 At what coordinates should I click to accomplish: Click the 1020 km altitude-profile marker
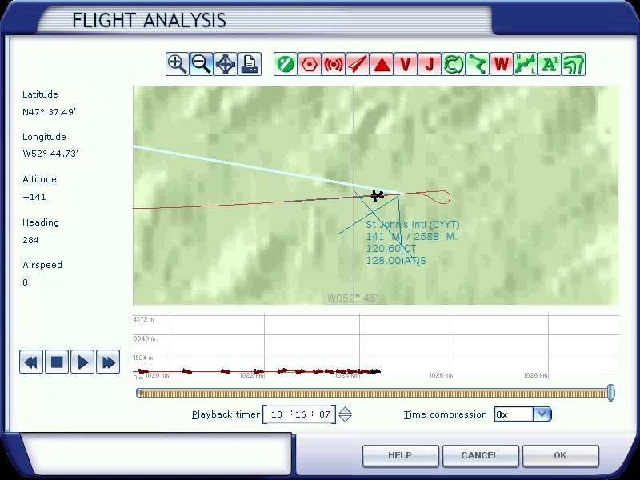158,375
